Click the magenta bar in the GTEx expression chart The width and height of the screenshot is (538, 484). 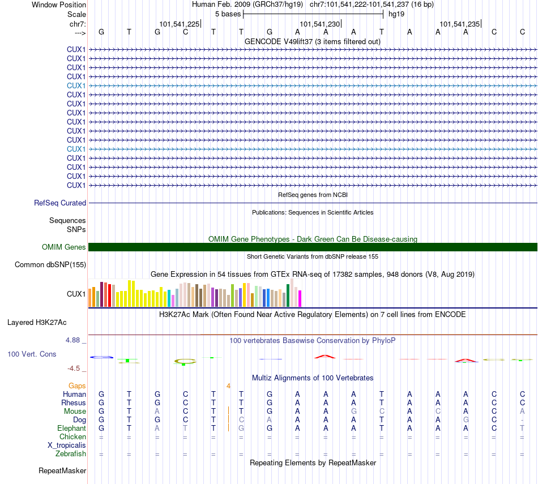pos(300,299)
